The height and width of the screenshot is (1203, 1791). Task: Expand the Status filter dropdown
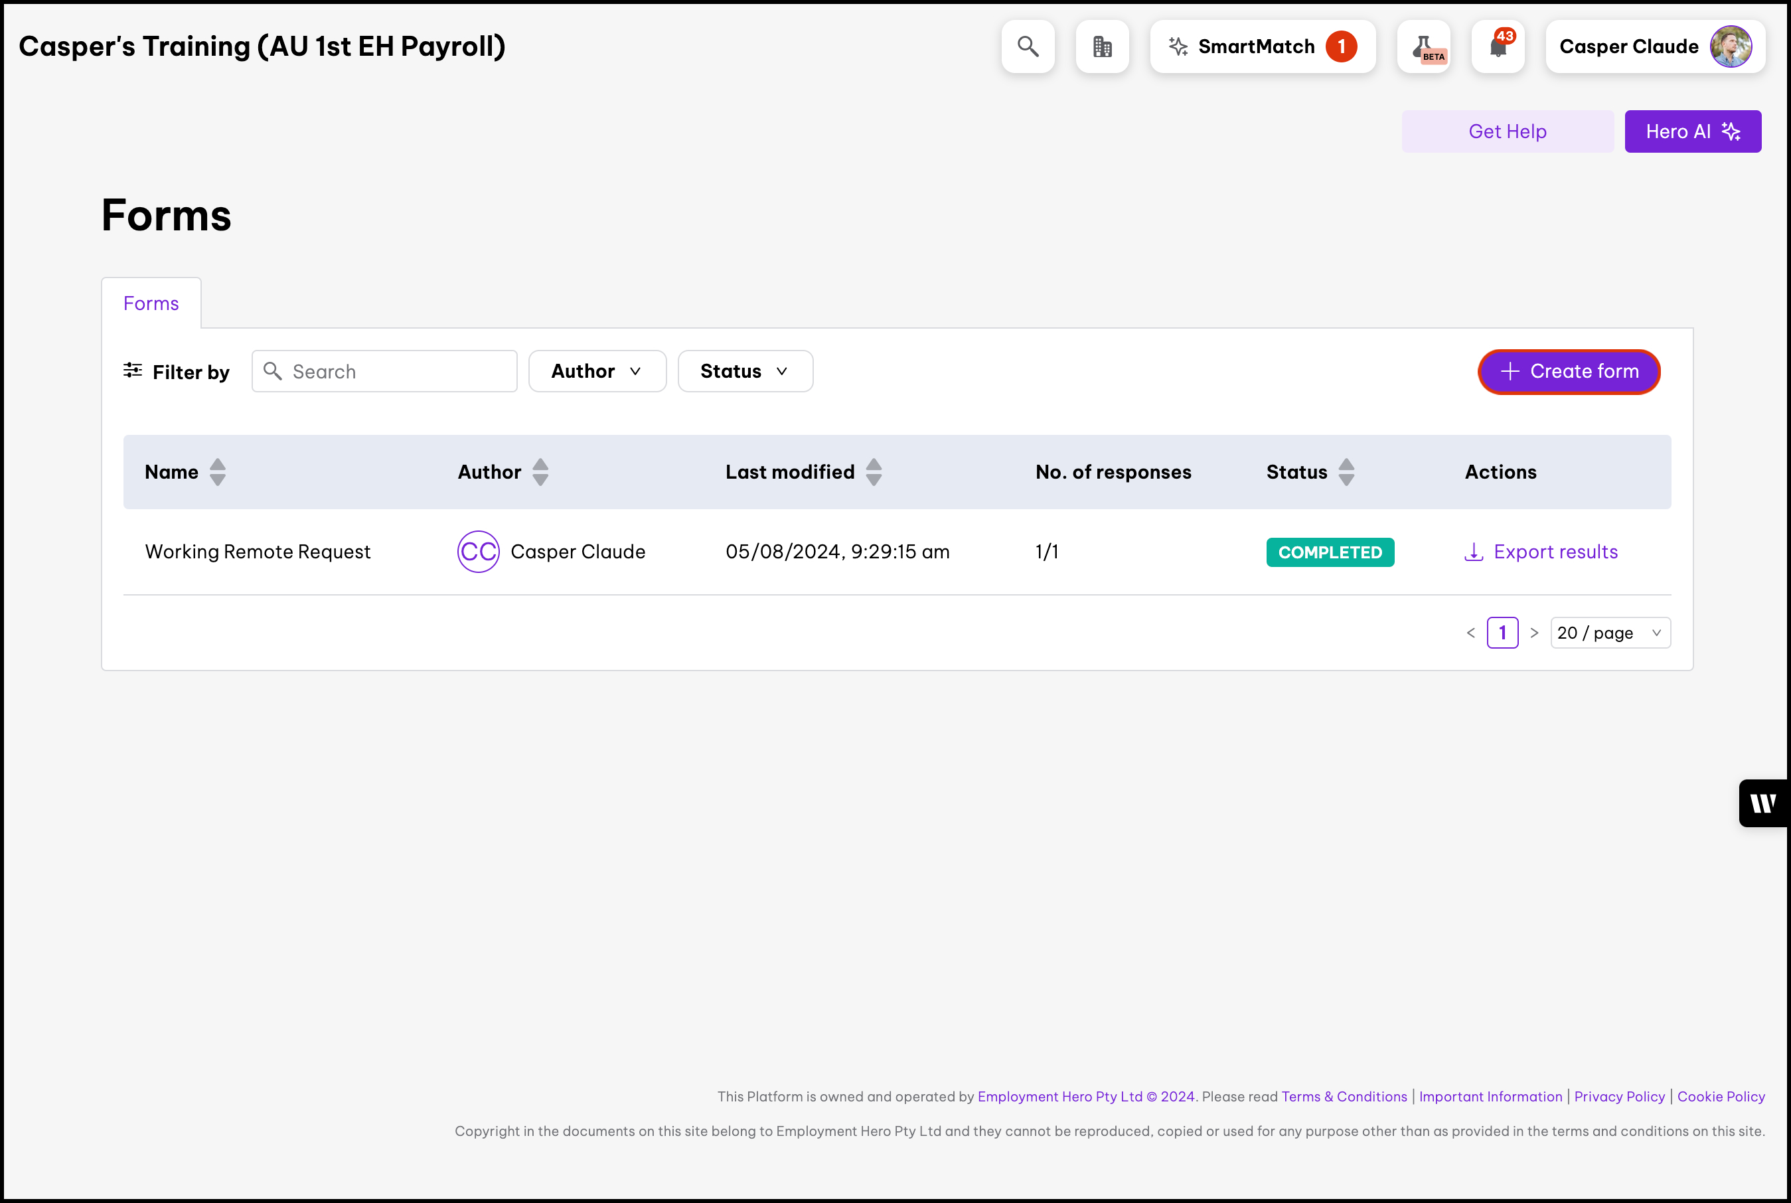click(745, 371)
